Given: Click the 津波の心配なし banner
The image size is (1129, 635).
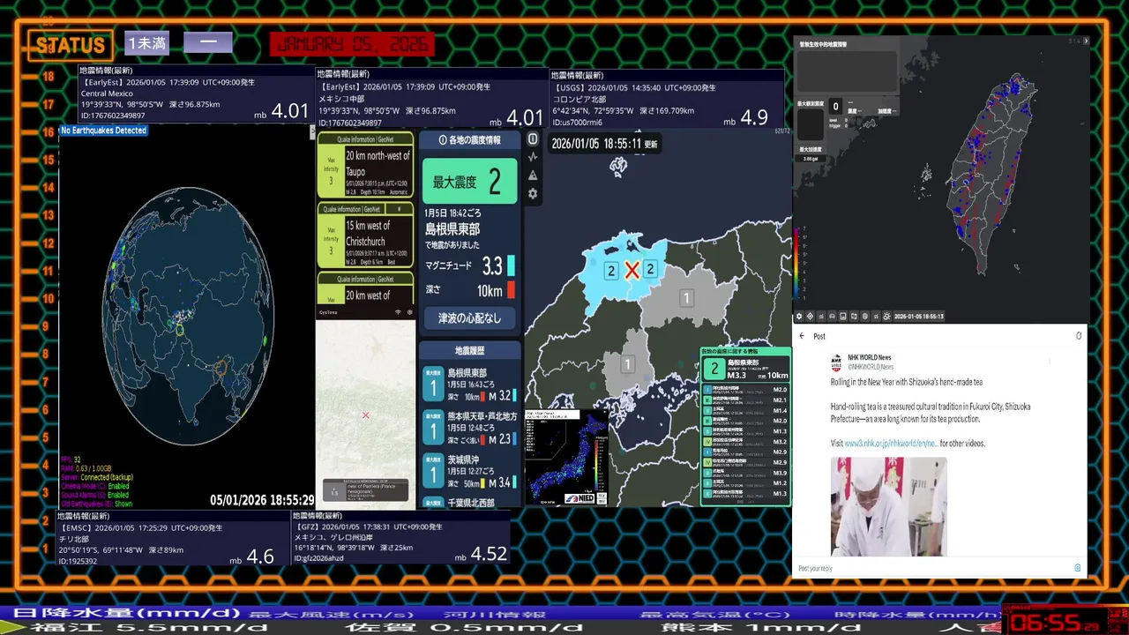Looking at the screenshot, I should click(x=469, y=317).
